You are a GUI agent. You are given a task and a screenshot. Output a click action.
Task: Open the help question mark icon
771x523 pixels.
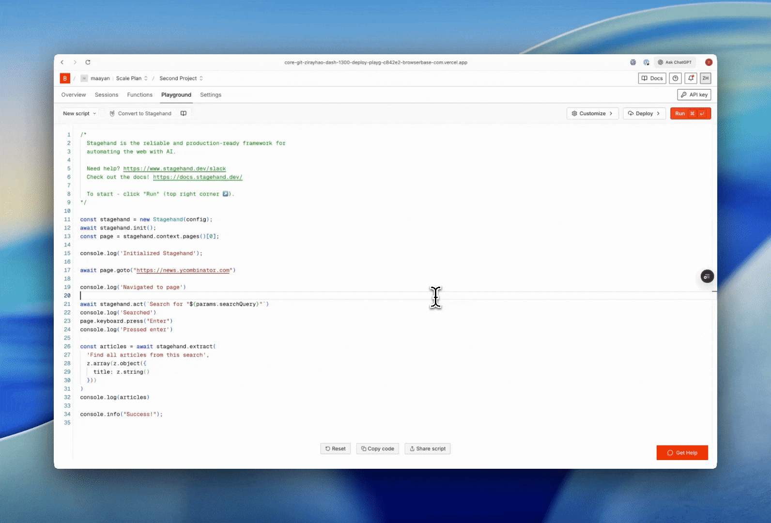(676, 78)
